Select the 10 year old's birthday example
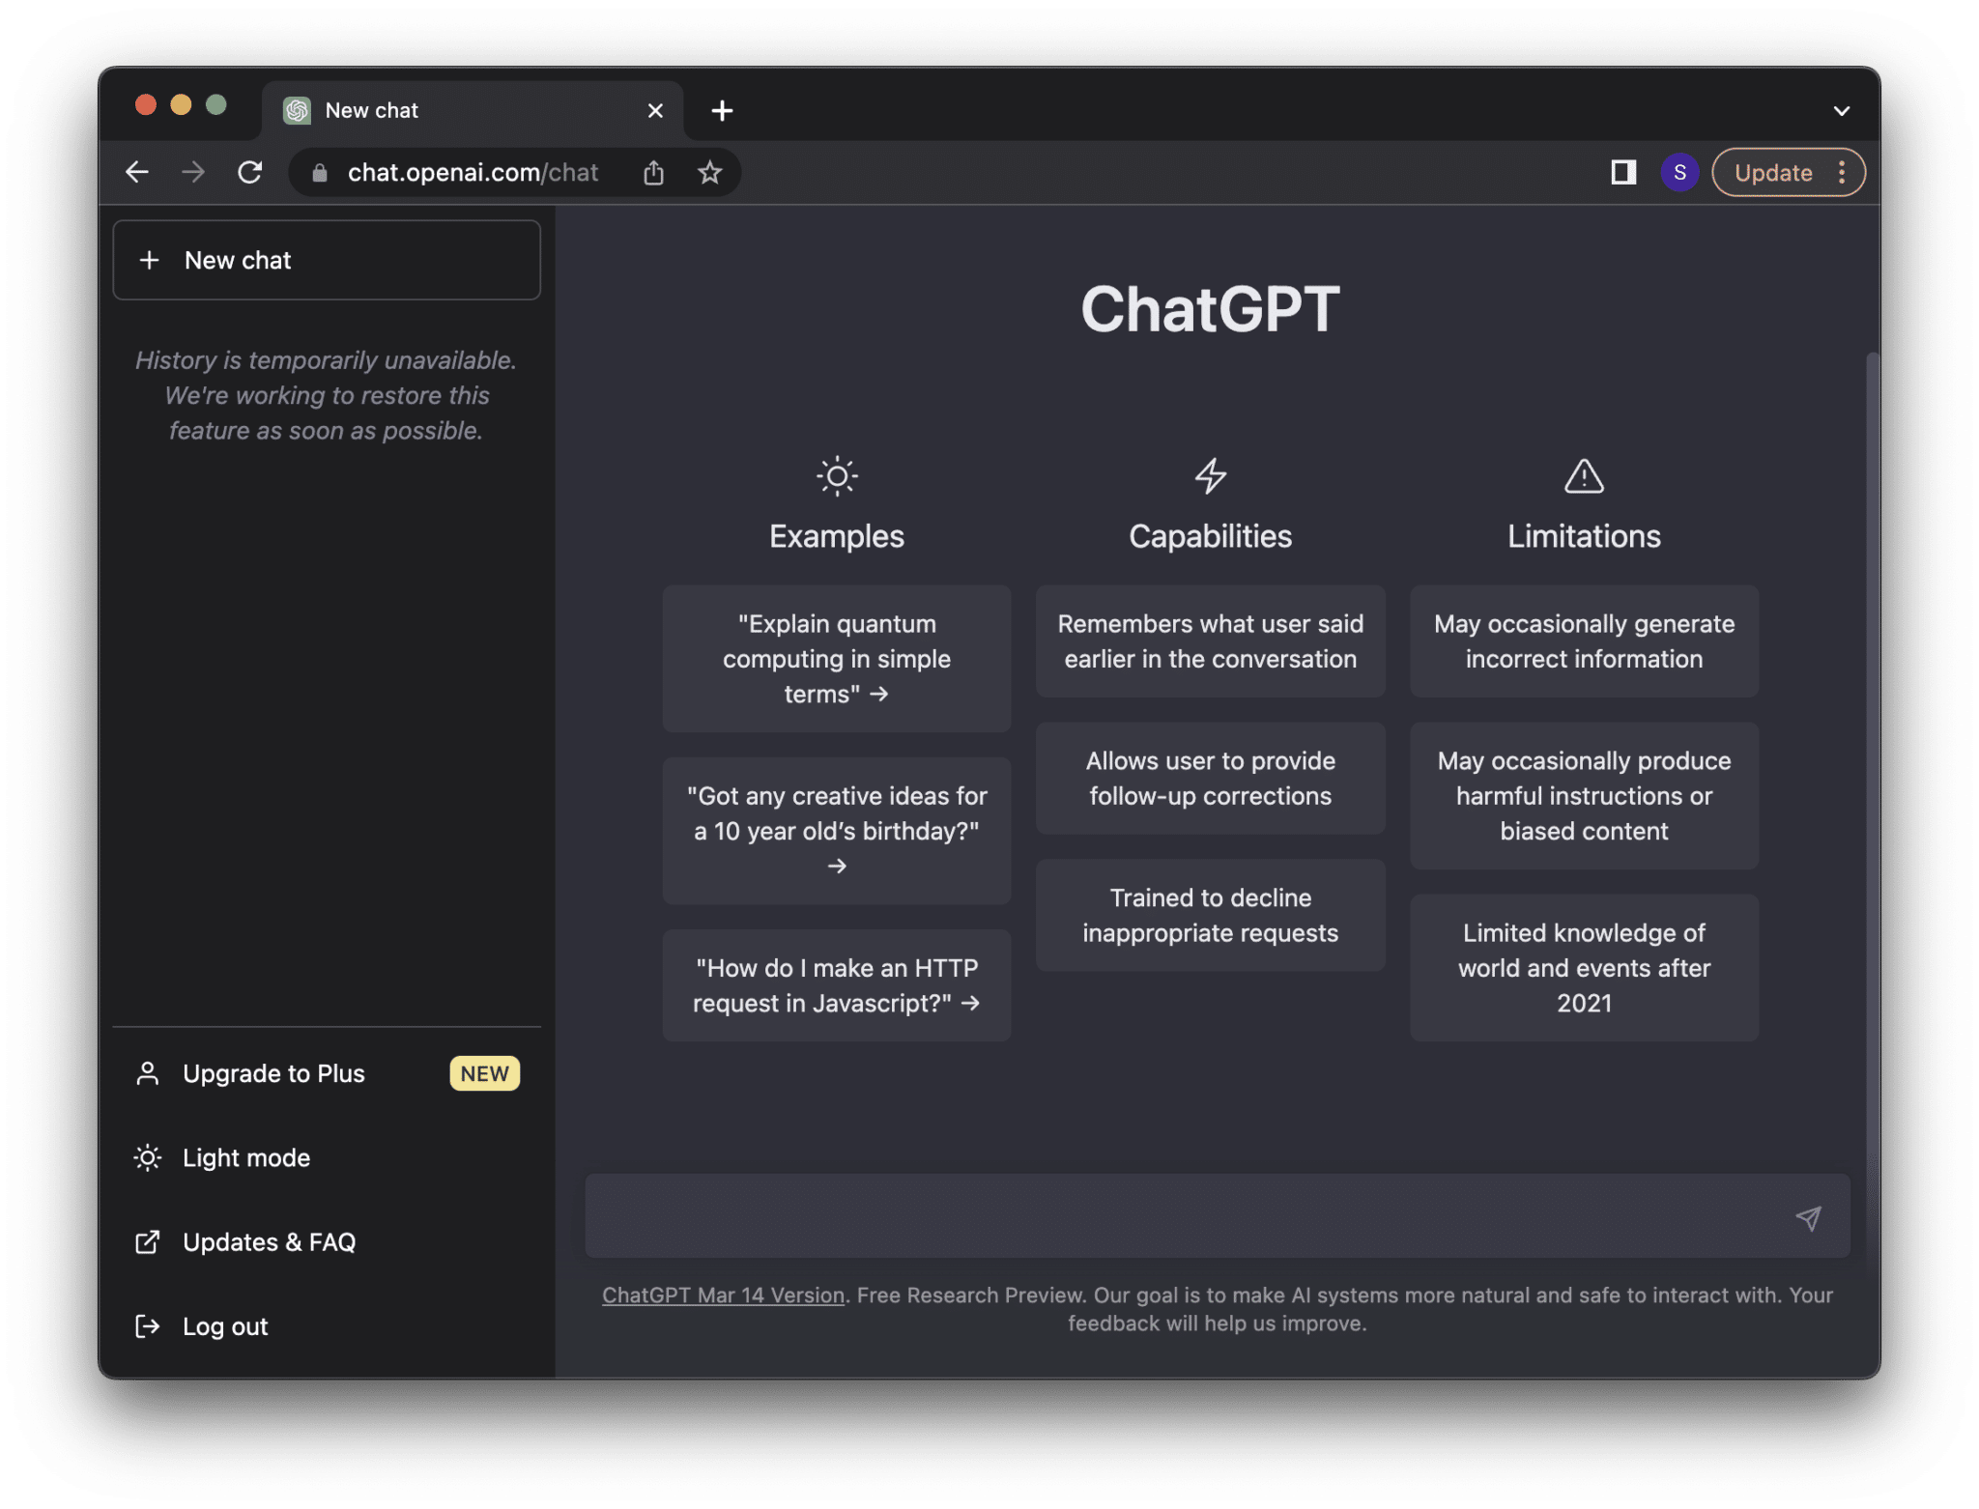Screen dimensions: 1979x1509 point(837,831)
